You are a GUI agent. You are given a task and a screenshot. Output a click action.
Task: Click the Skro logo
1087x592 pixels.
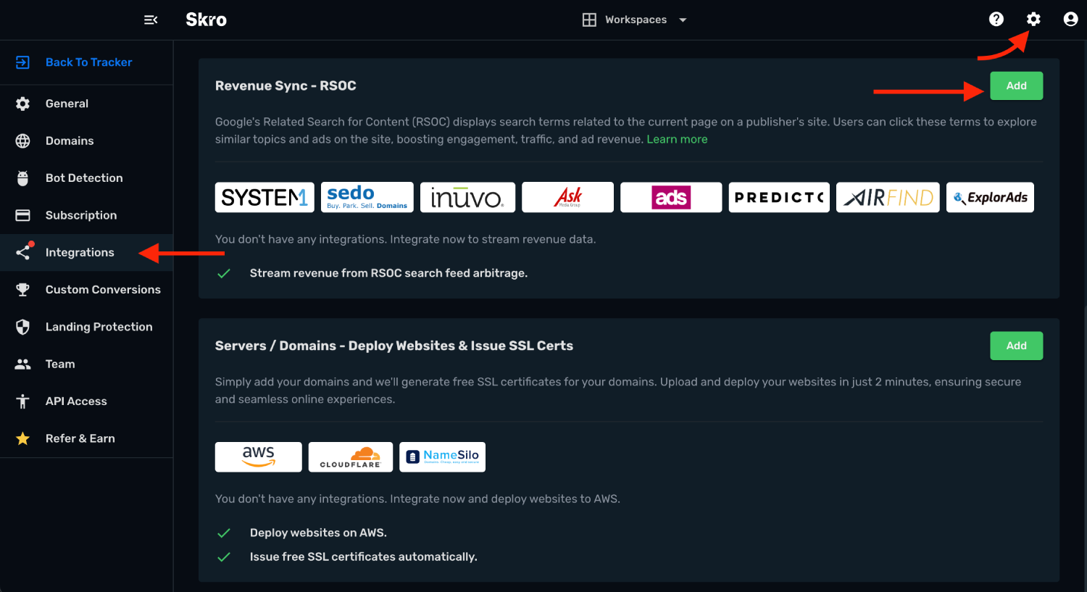[207, 20]
